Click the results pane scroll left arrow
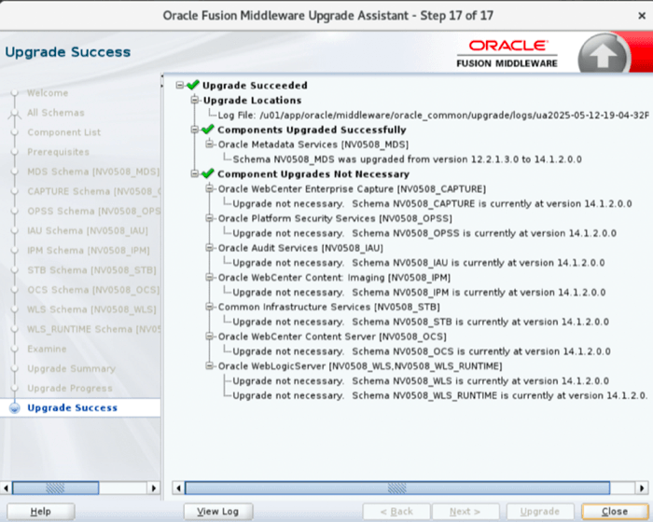 [178, 488]
